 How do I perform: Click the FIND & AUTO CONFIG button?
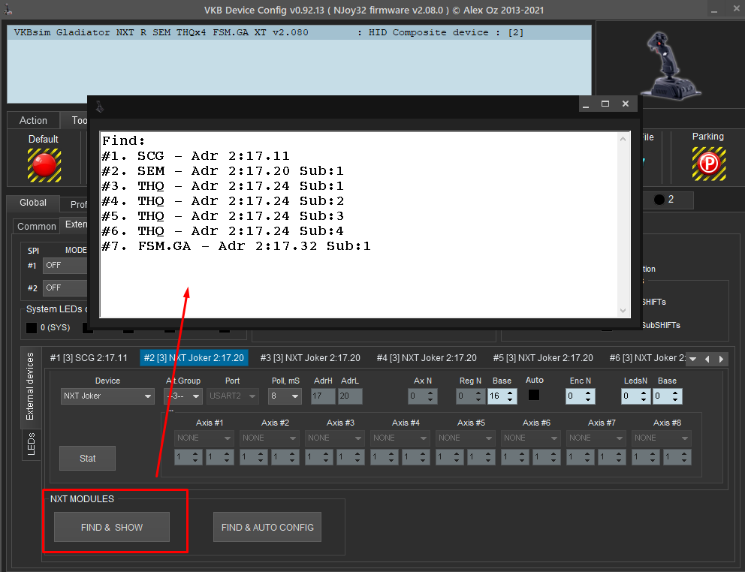pyautogui.click(x=267, y=527)
